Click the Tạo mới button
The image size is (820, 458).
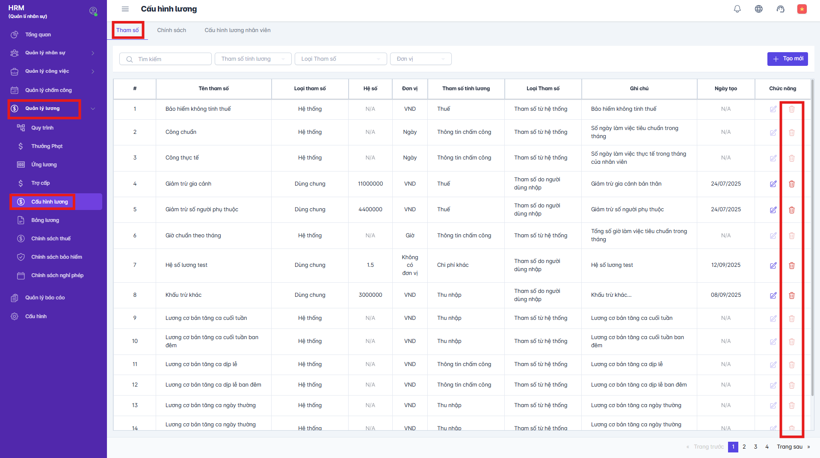[787, 59]
